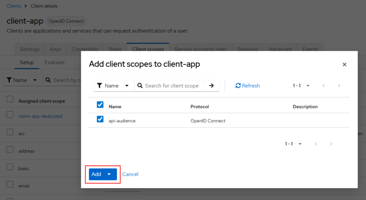Open client-app-dedicated scope link

(40, 116)
